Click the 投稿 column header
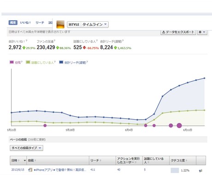This screenshot has height=175, width=212. [58, 160]
